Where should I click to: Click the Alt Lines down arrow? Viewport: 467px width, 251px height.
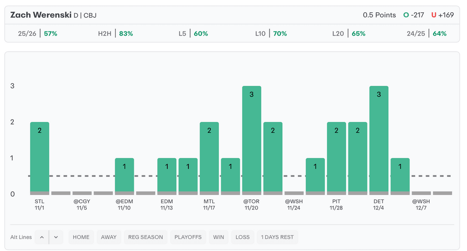tap(56, 237)
